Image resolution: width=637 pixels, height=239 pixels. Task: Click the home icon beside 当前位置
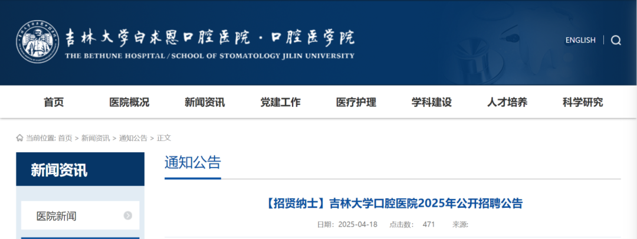coord(20,137)
